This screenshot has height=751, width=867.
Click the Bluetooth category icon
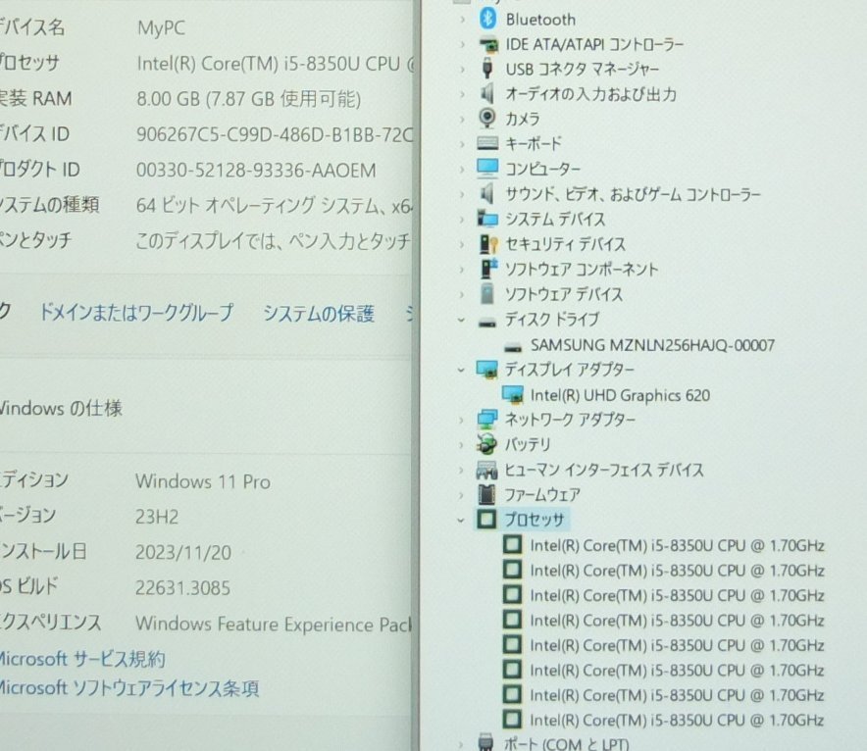coord(487,19)
